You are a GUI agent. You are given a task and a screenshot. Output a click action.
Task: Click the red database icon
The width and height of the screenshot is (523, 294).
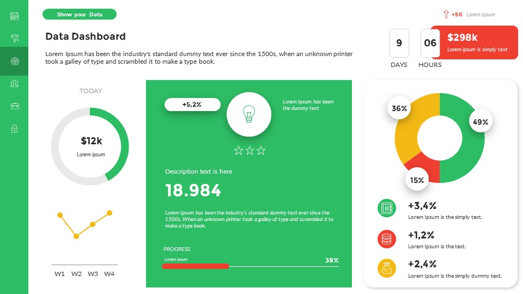coord(386,238)
